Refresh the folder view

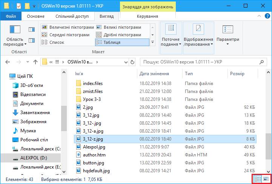(x=132, y=62)
